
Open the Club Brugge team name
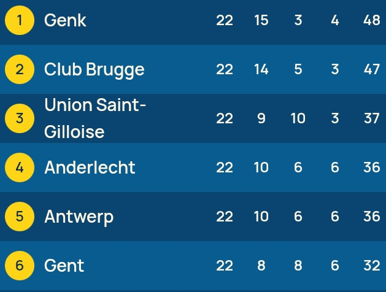pos(95,70)
